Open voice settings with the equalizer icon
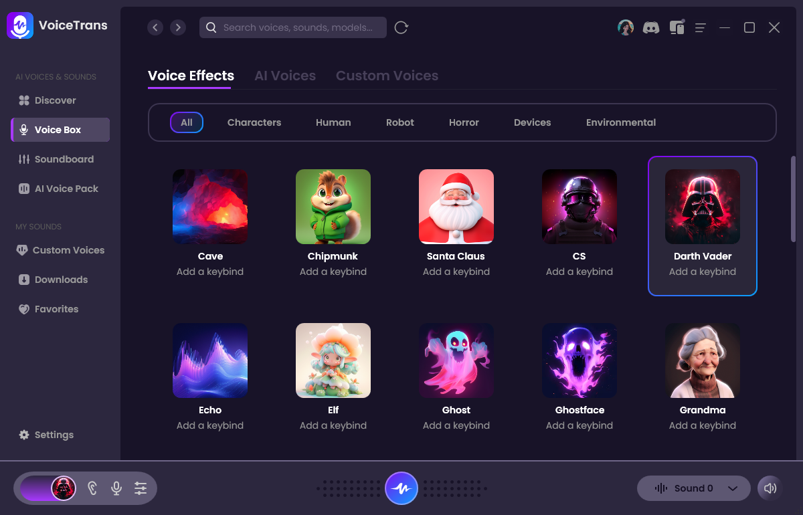The height and width of the screenshot is (515, 803). [x=141, y=488]
